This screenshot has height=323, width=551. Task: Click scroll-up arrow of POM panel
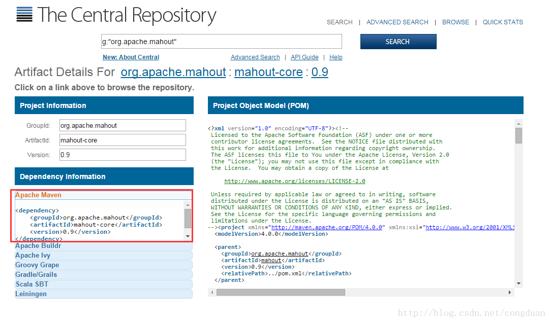[518, 124]
